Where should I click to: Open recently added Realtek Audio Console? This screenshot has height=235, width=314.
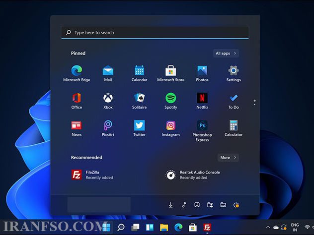(193, 175)
